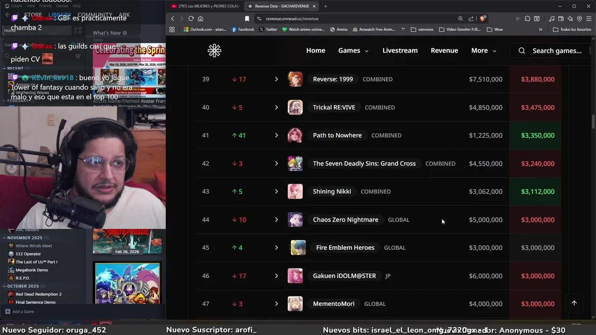Select 112 Operator in the Steam library
The width and height of the screenshot is (596, 335).
28,254
